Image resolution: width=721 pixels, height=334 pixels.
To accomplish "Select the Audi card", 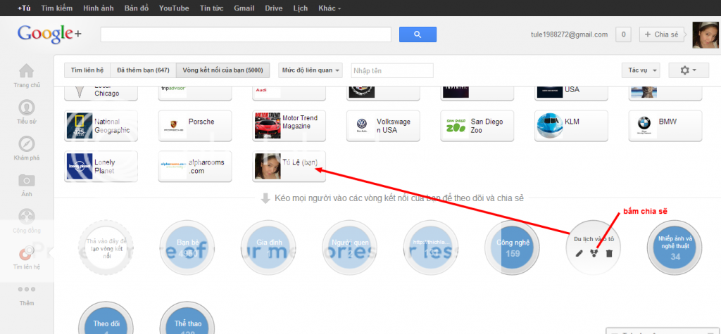I will pyautogui.click(x=289, y=94).
